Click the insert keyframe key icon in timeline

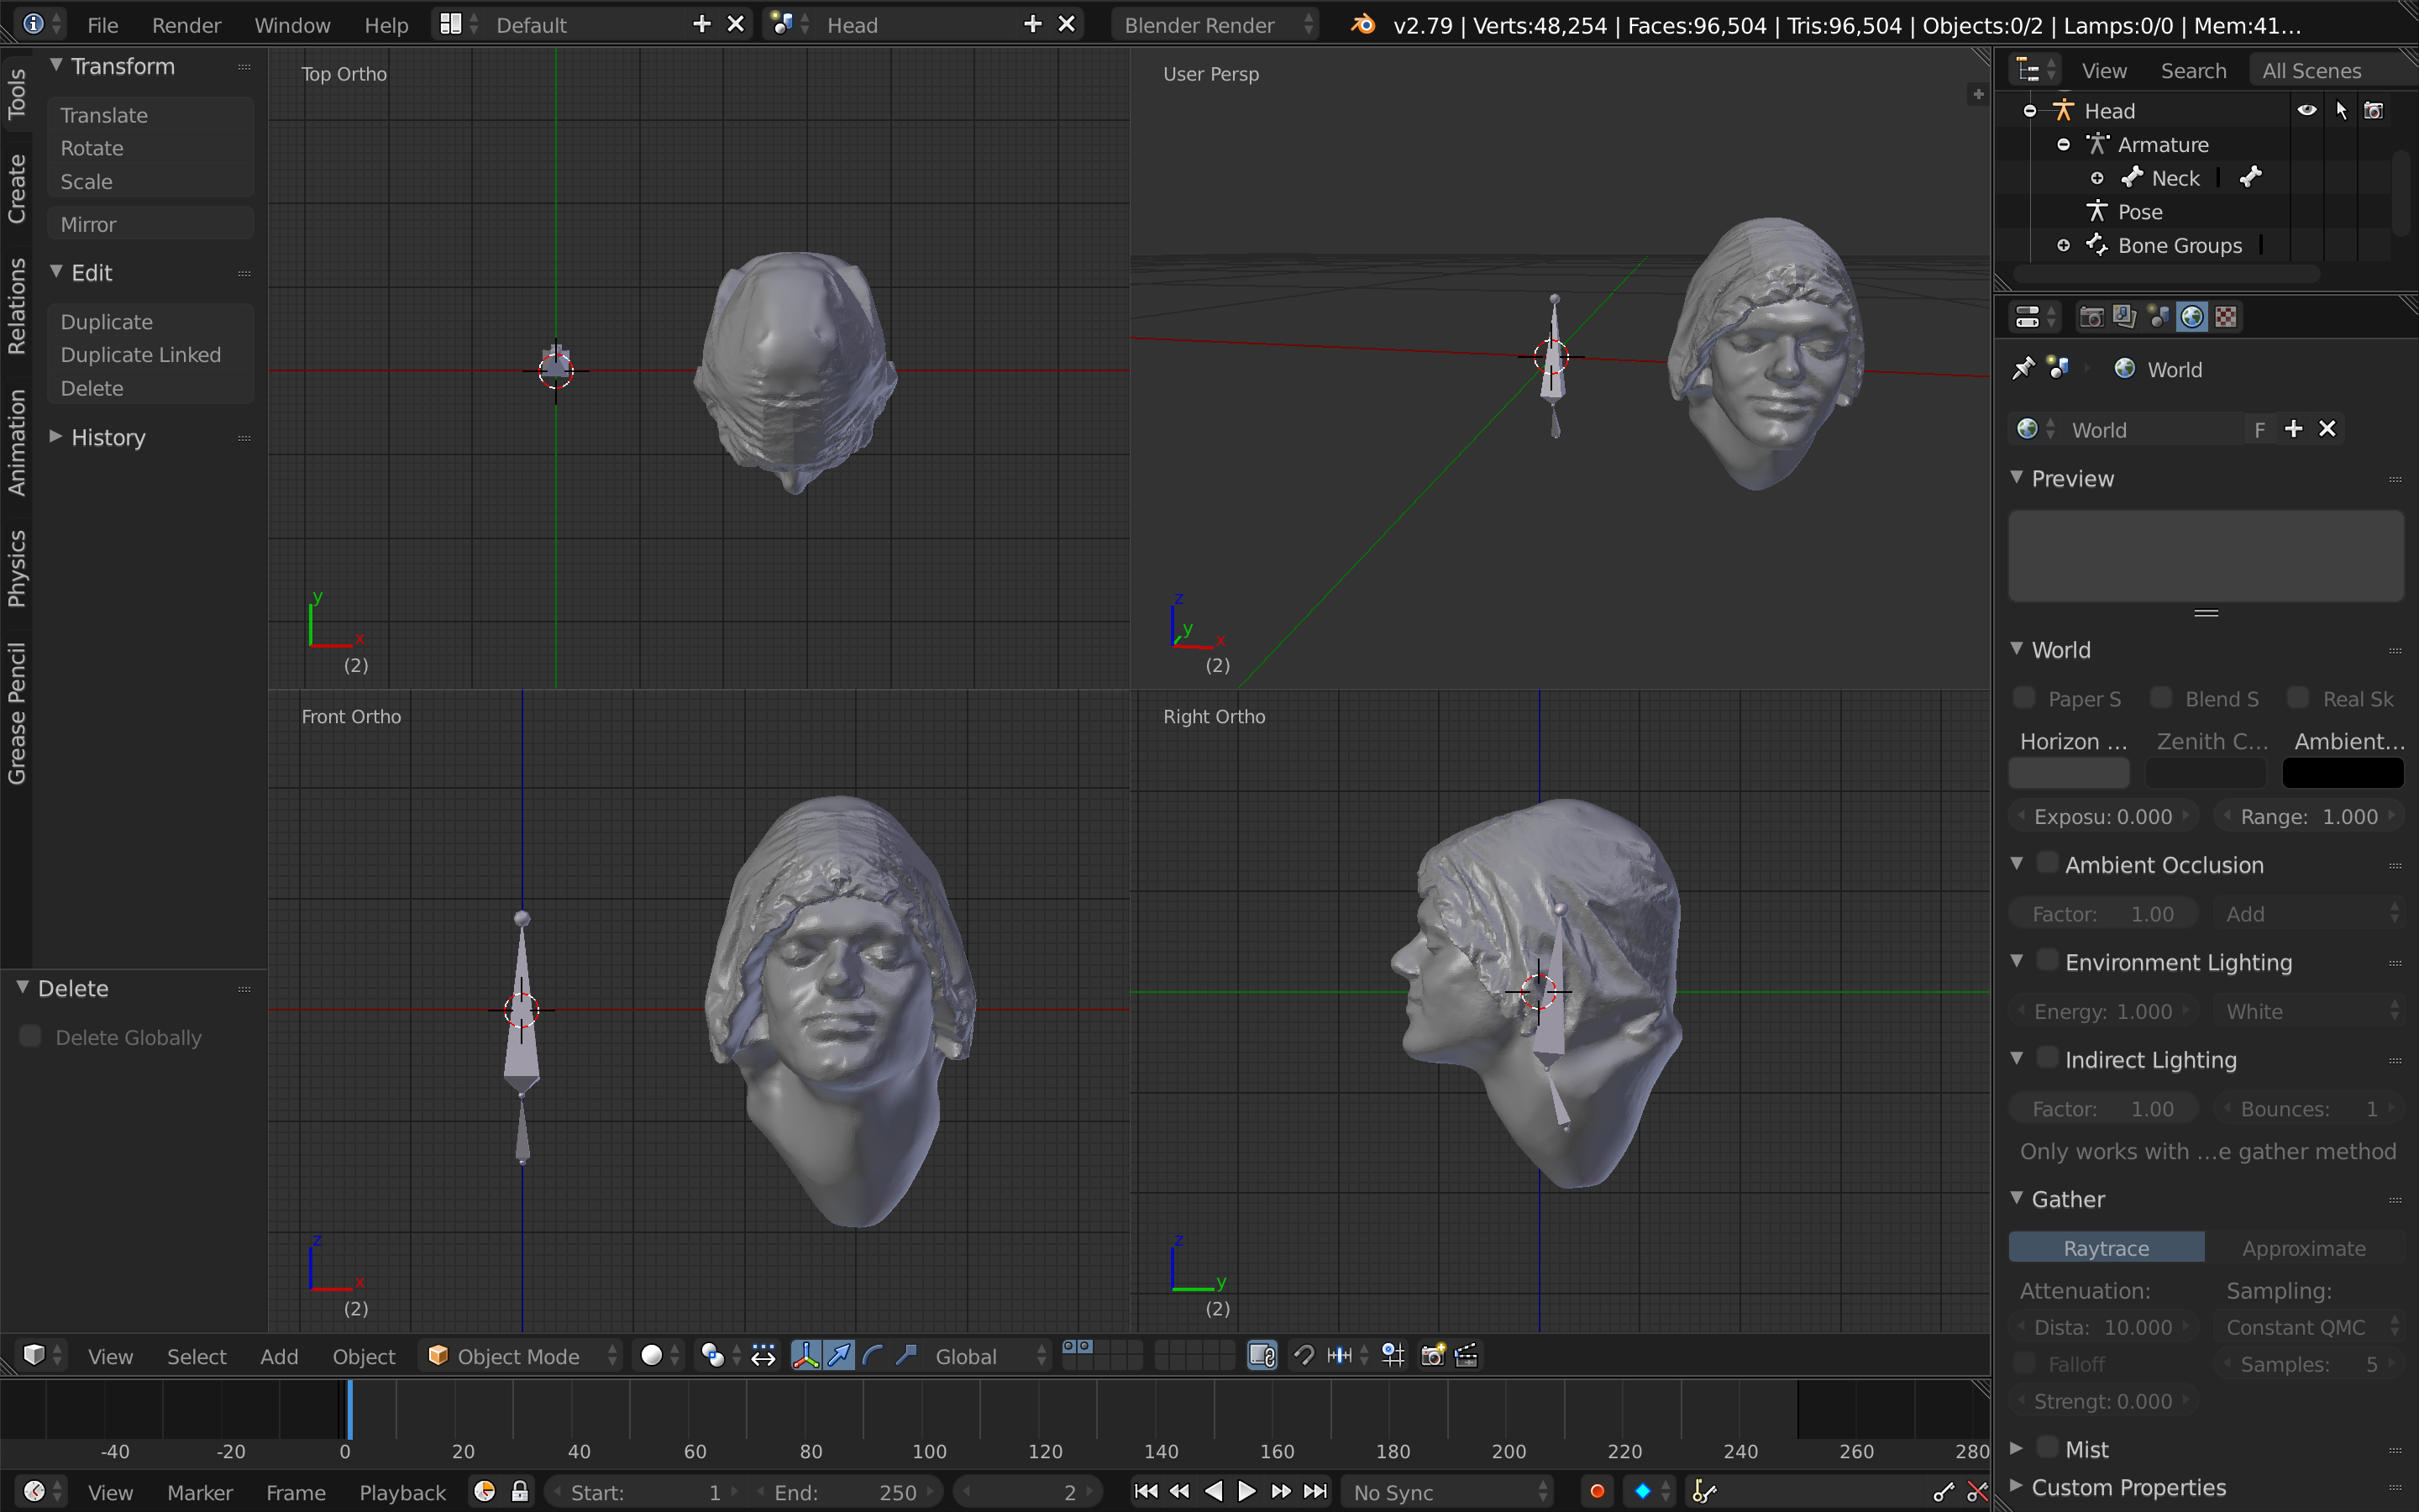pyautogui.click(x=1944, y=1491)
